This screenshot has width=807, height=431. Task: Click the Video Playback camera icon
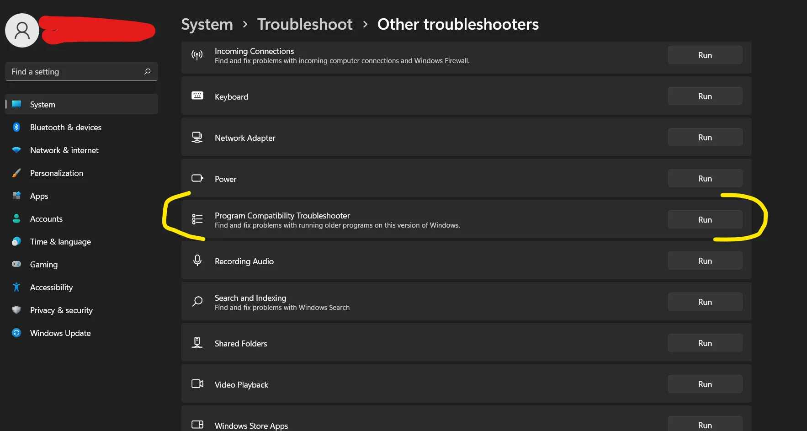click(197, 384)
